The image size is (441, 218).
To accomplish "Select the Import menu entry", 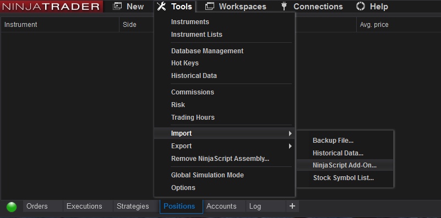I will pyautogui.click(x=224, y=133).
